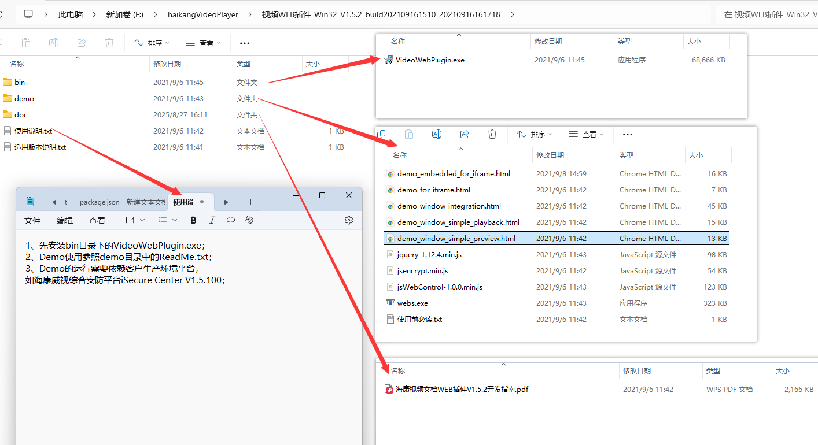Click the paste icon in the haikangVideoPlayer window toolbar
Screen dimensions: 818x445
(25, 43)
